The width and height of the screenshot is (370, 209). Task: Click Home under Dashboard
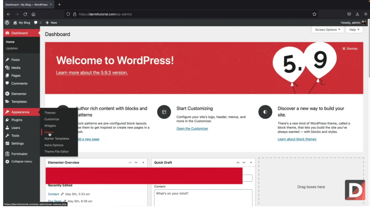tap(10, 42)
